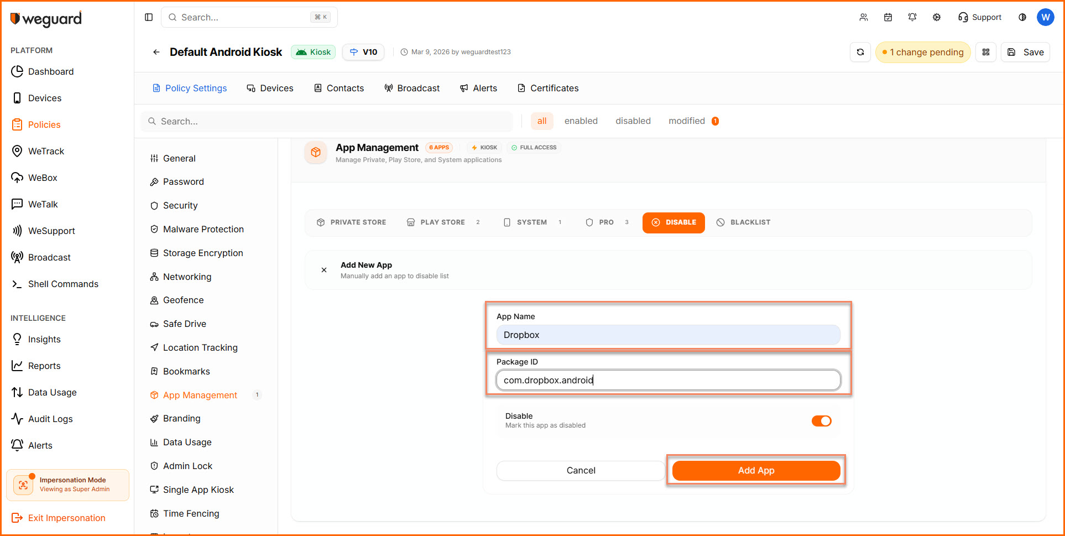Switch to the Blacklist tab
Screen dimensions: 1065x536
coord(743,222)
